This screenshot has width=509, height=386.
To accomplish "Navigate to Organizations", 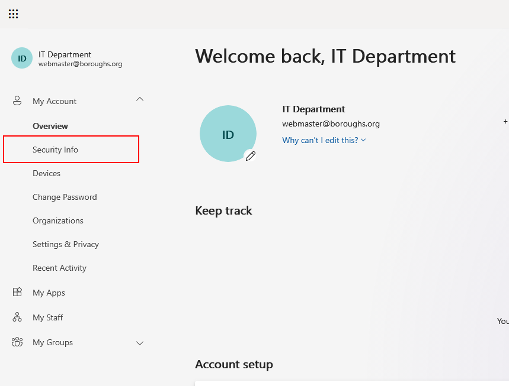I will (x=58, y=220).
